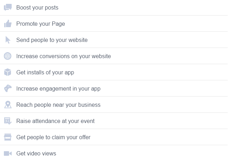
Task: Click the cursor arrow icon for website traffic
Action: point(8,40)
